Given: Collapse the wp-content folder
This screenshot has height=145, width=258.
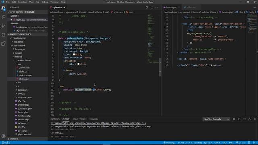Looking at the screenshot, I should click(x=19, y=46).
